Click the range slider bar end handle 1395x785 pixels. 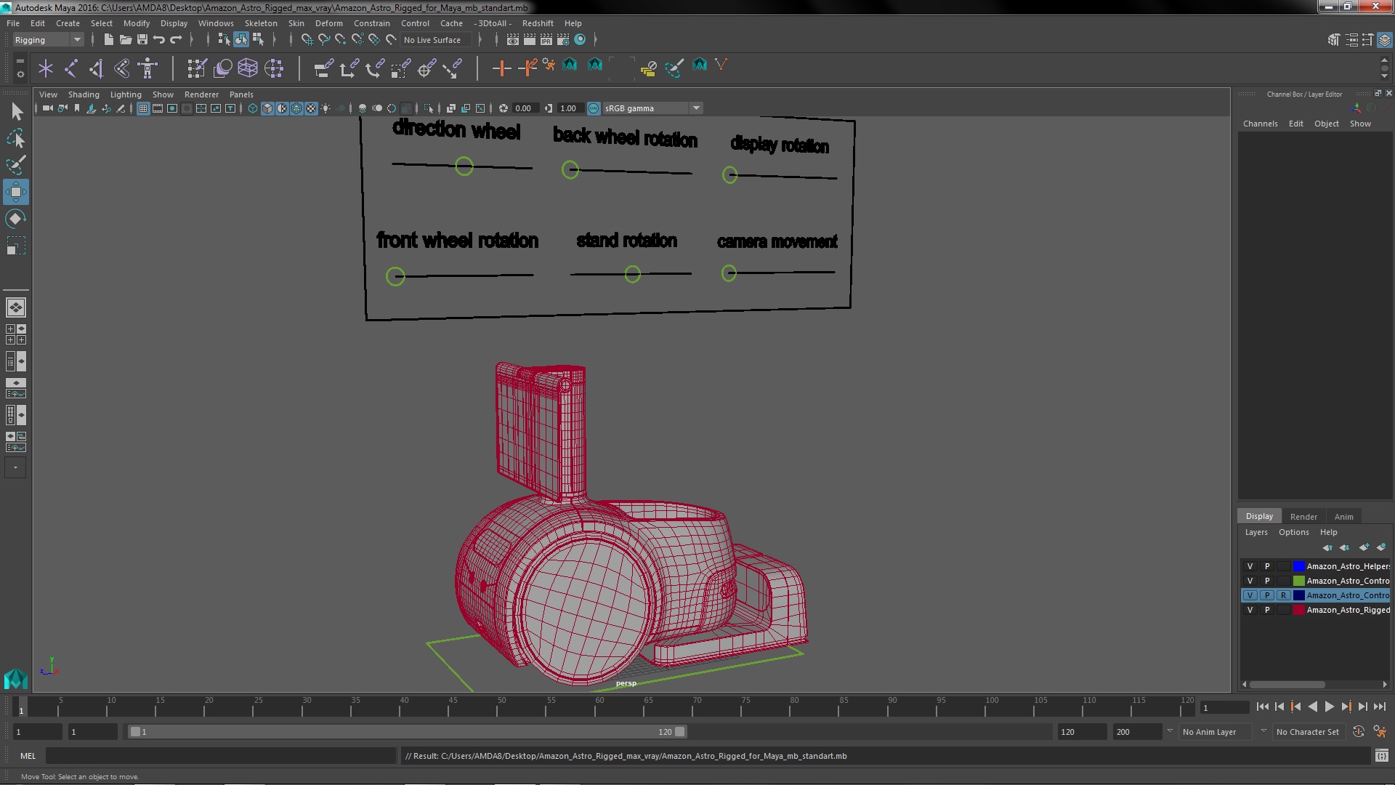click(680, 732)
